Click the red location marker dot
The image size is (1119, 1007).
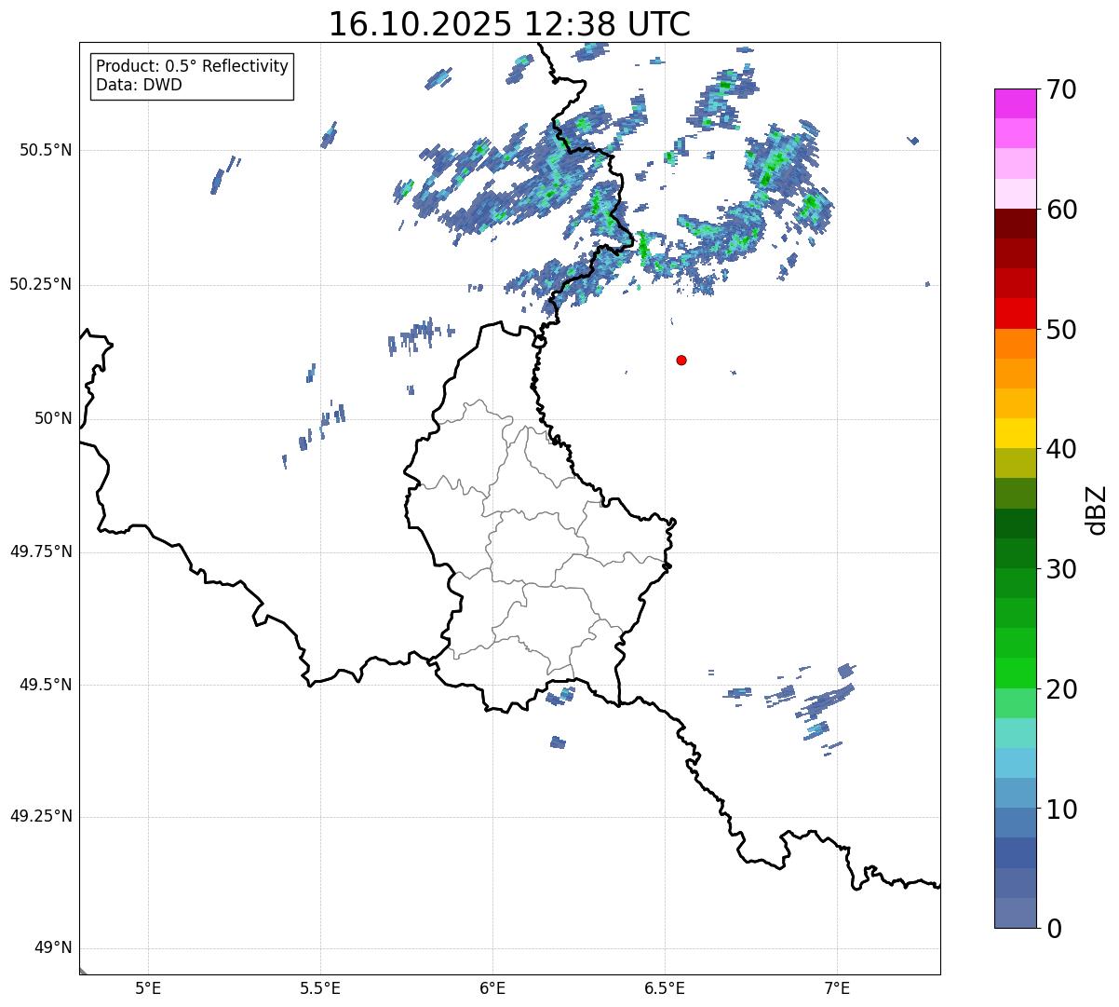[681, 360]
